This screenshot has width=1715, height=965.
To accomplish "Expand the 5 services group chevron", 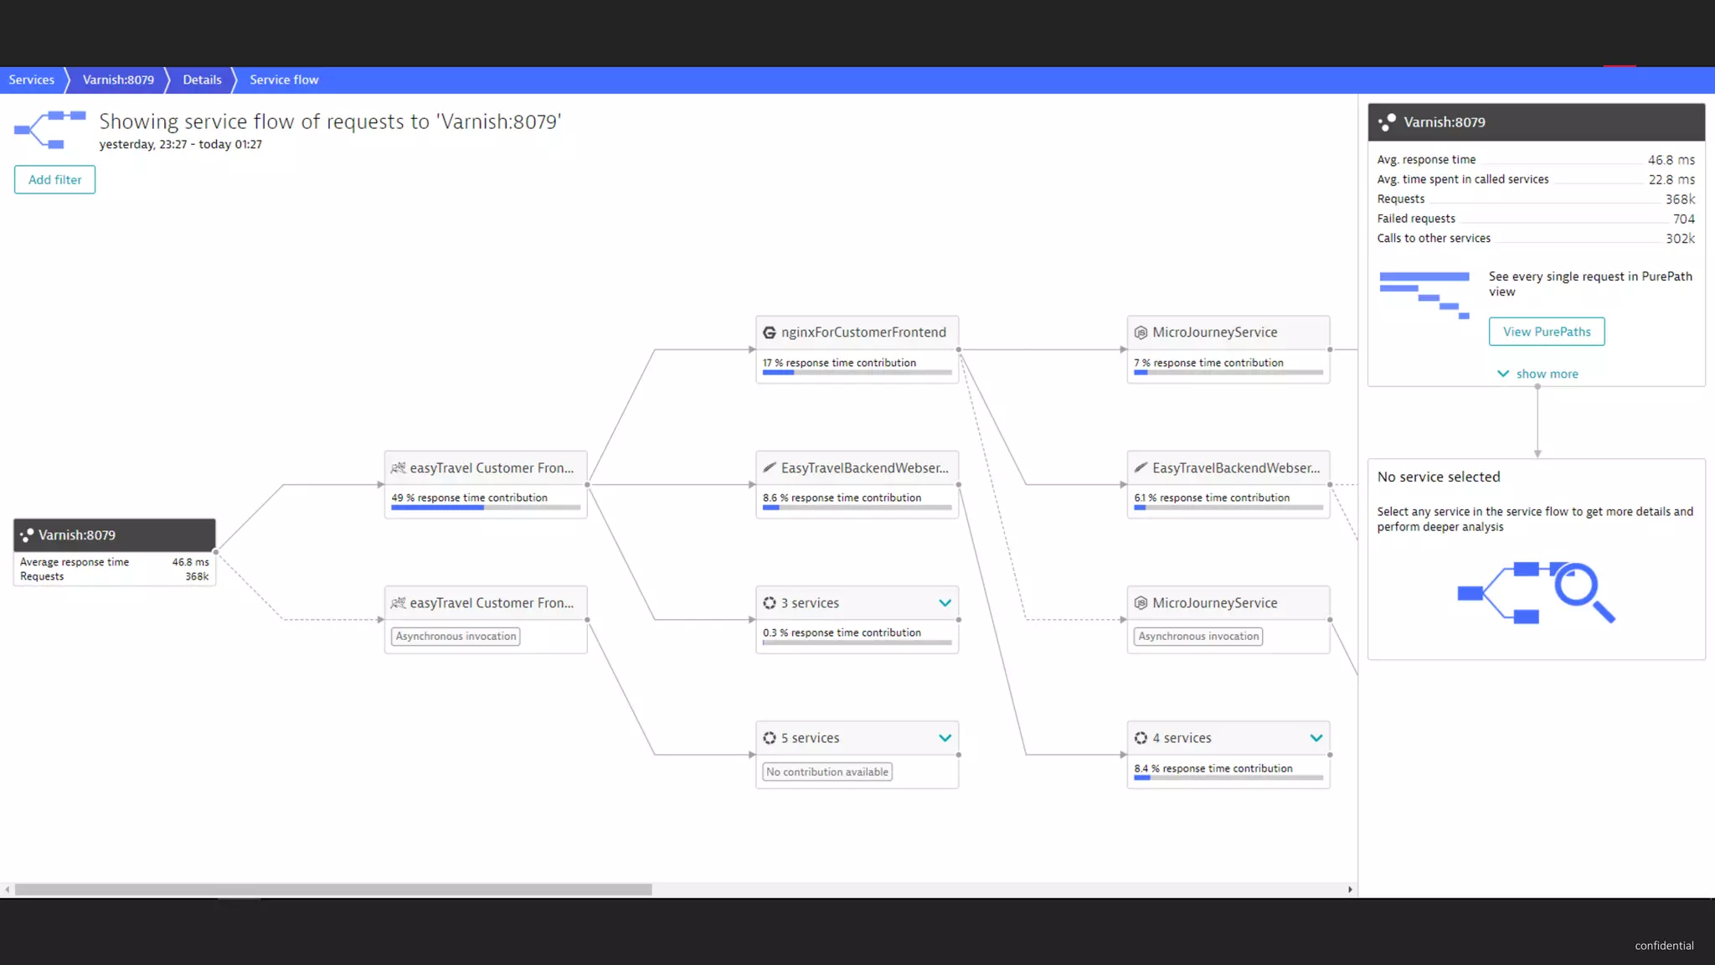I will 945,738.
